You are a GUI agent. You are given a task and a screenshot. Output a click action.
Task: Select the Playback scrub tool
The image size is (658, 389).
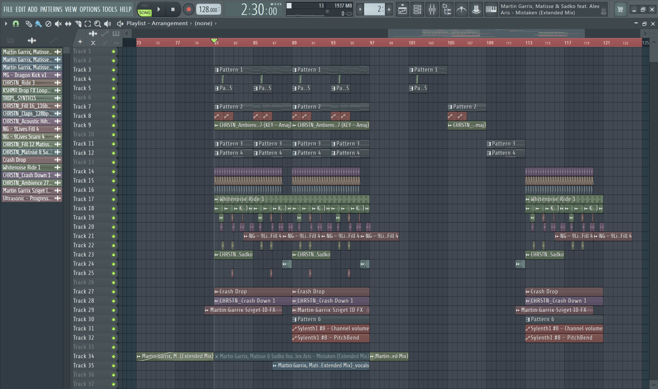107,24
